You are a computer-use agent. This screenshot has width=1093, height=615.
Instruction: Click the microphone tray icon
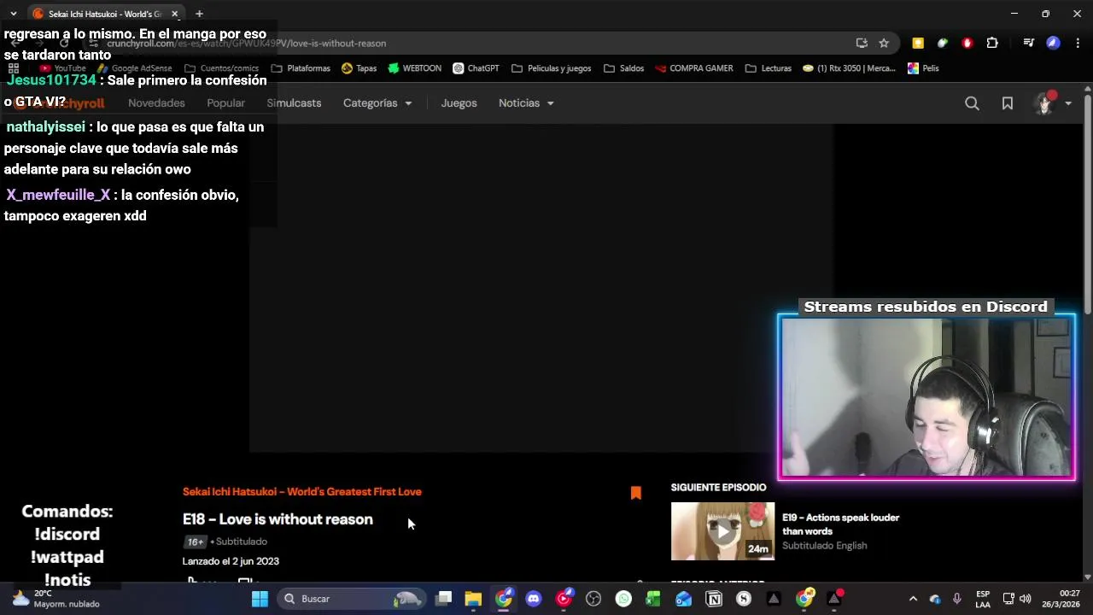(x=957, y=599)
